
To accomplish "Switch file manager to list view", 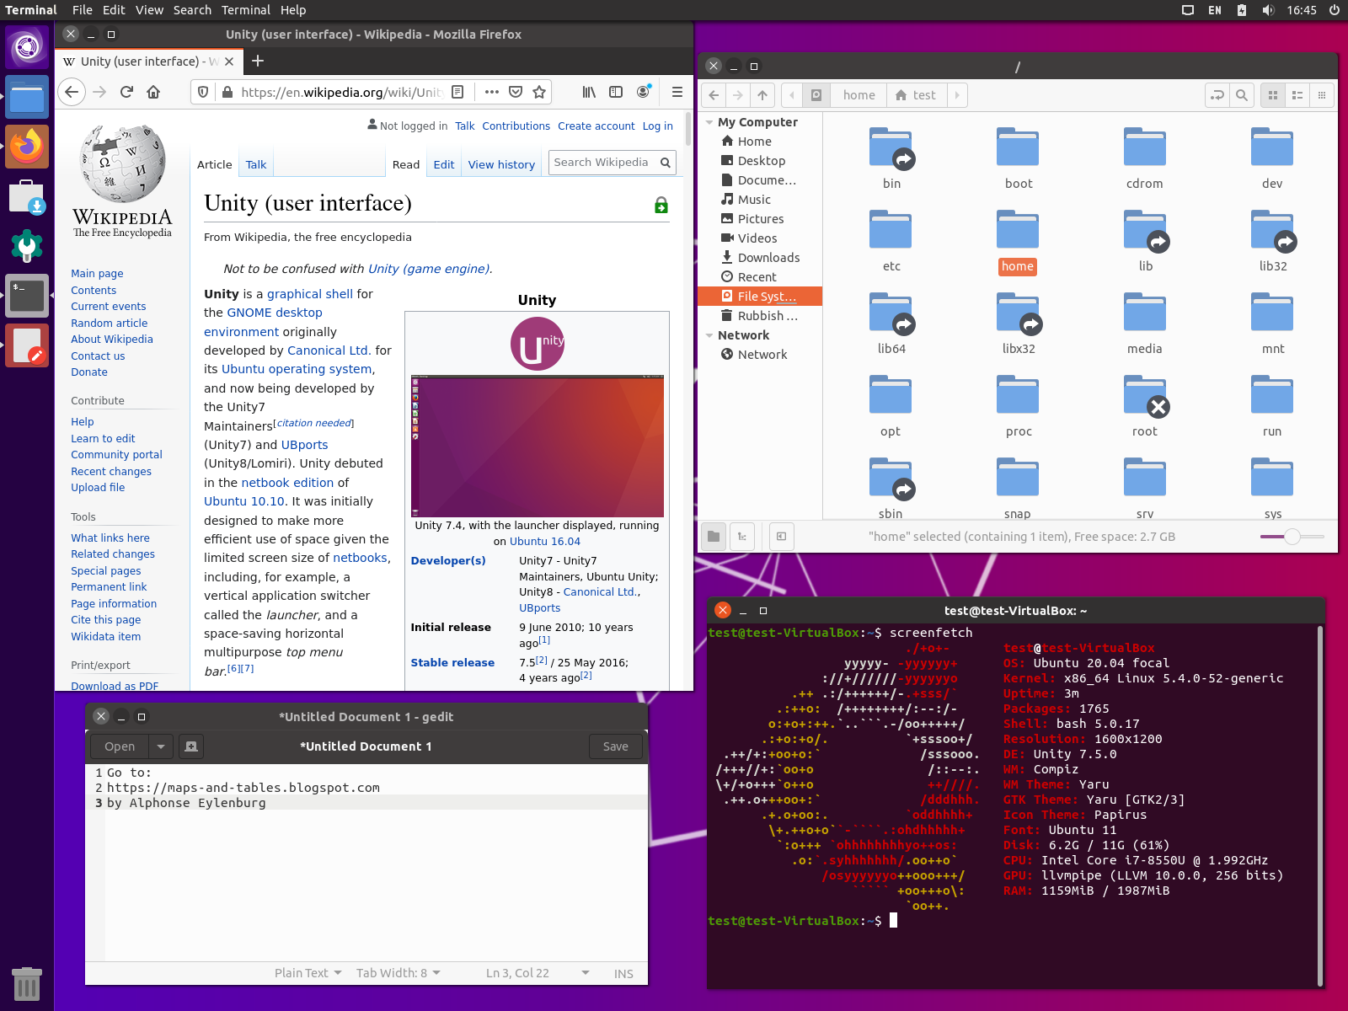I will 1297,95.
